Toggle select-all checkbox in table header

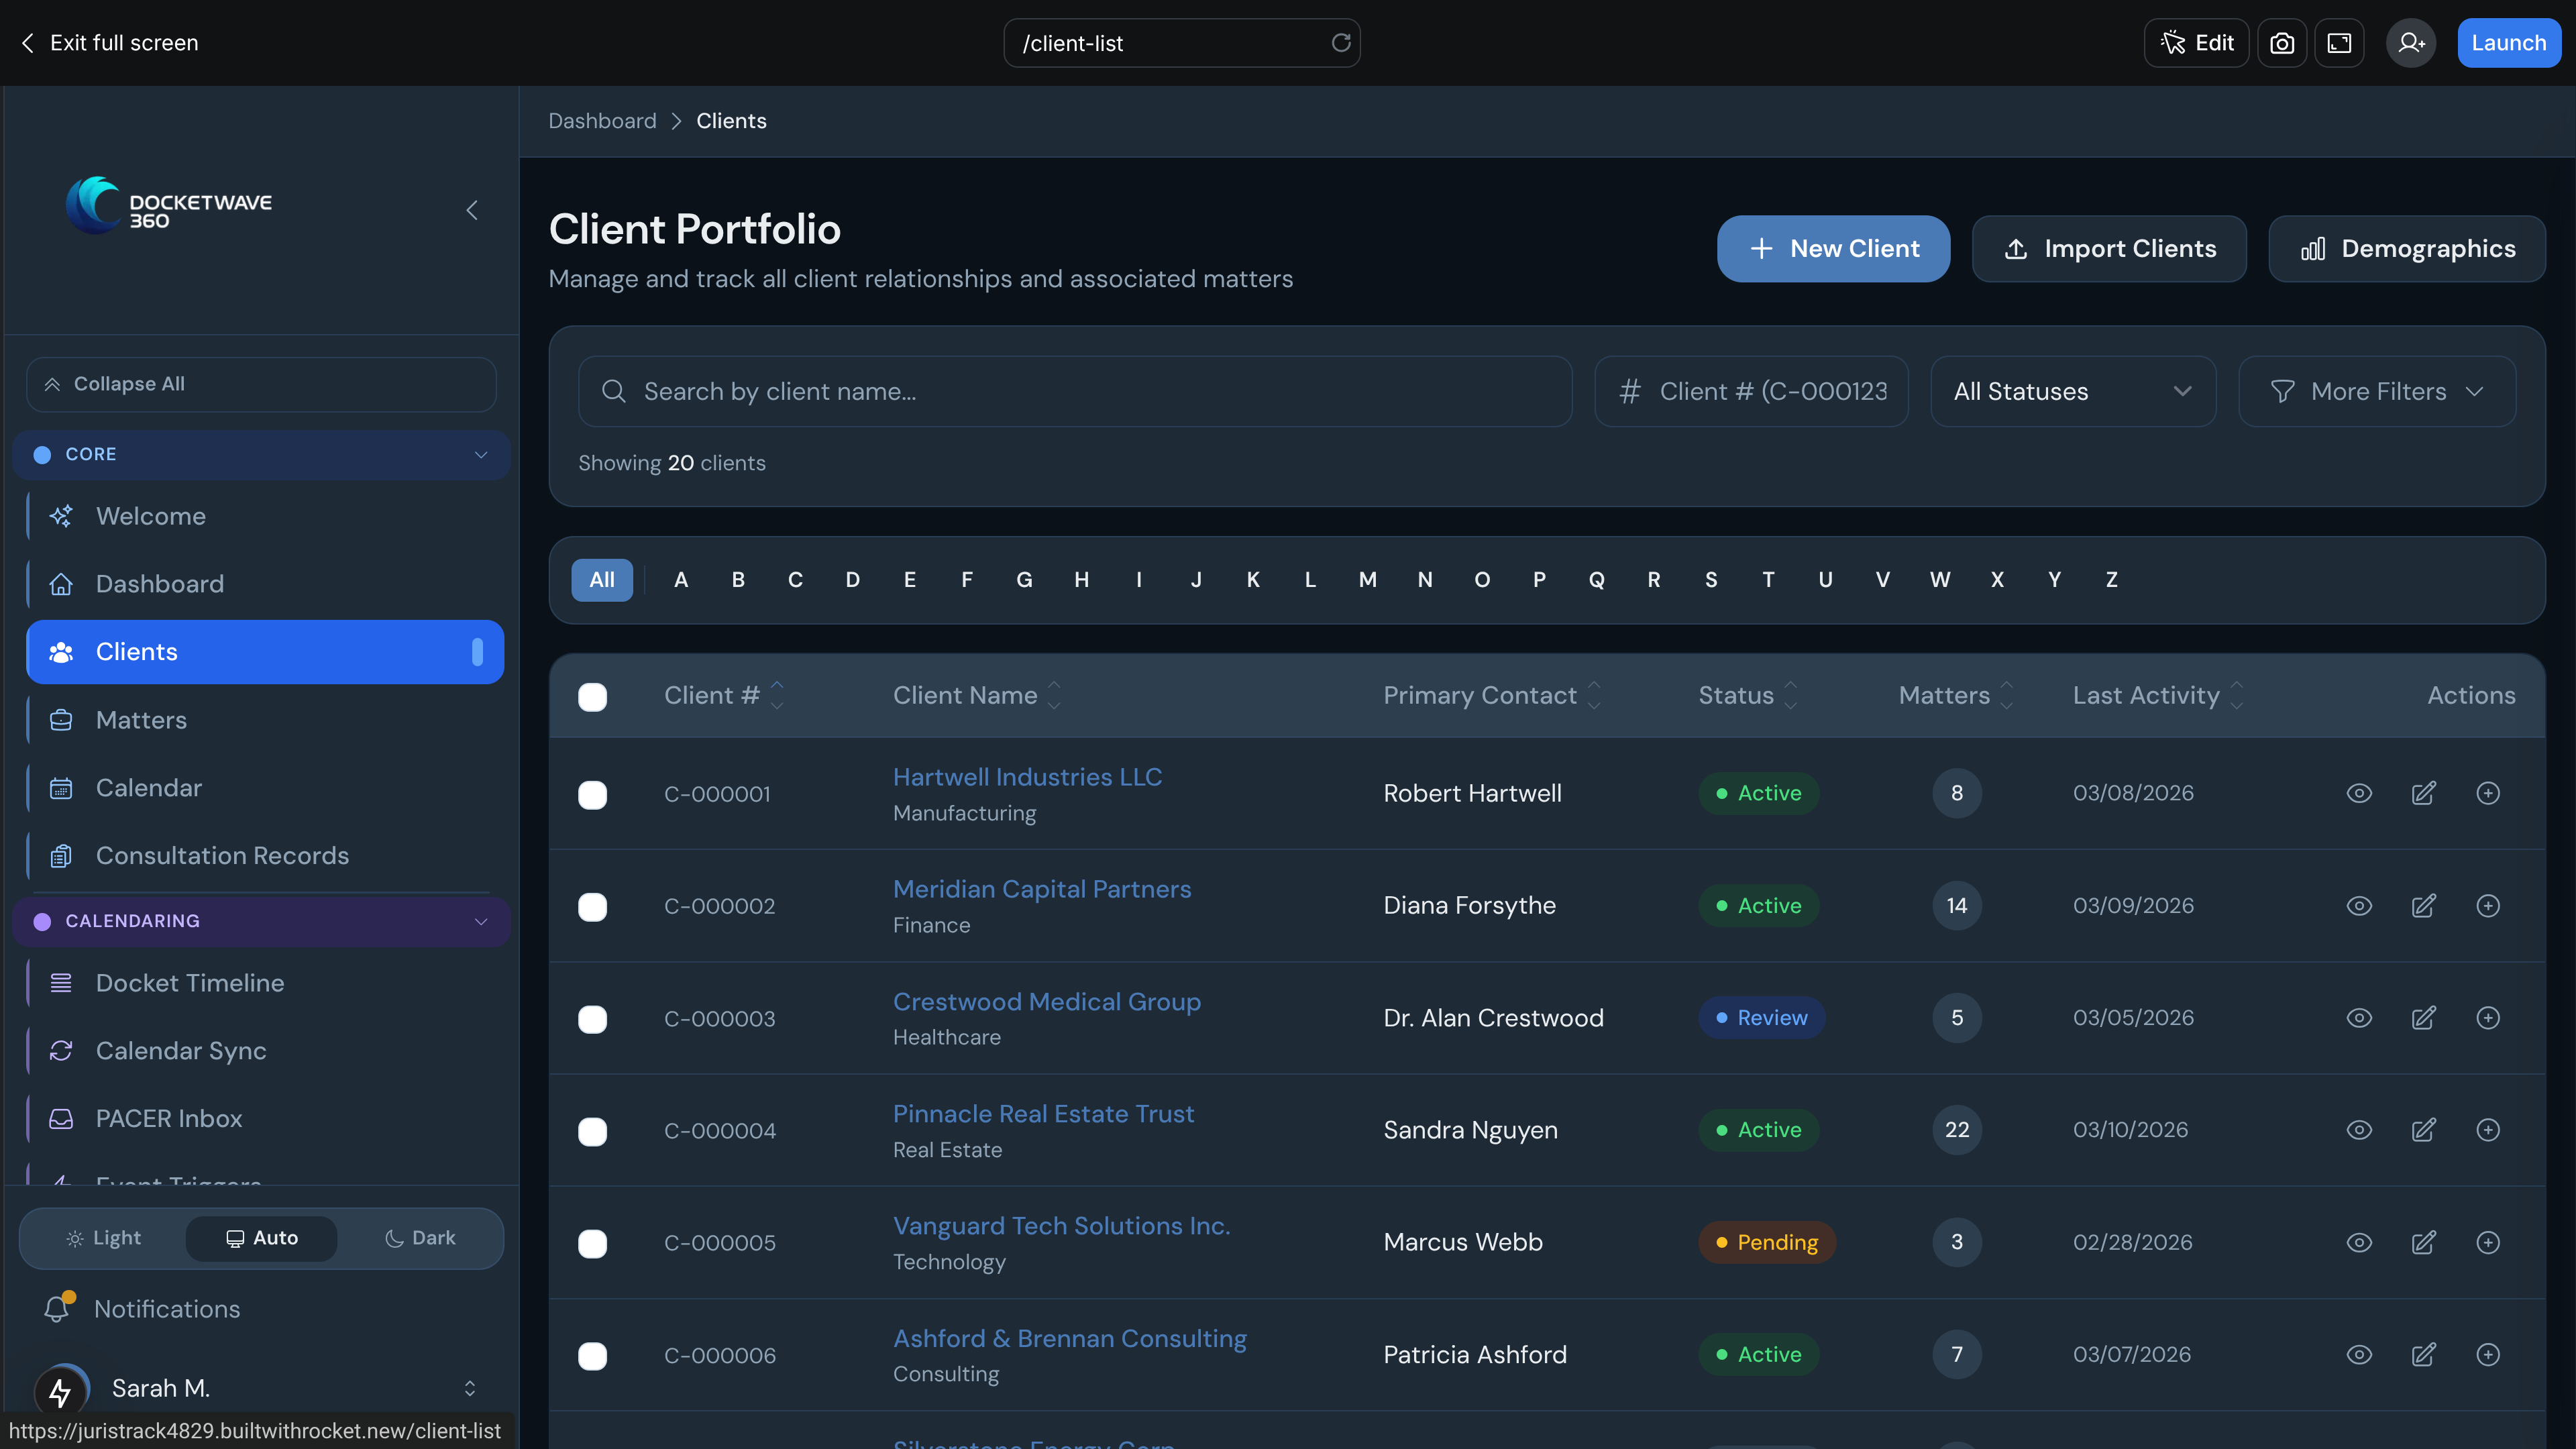(592, 697)
